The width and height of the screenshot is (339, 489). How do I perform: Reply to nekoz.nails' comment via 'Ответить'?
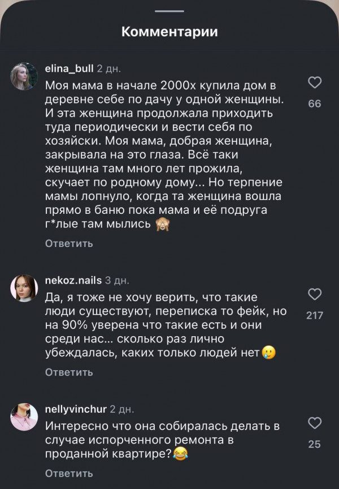pos(69,372)
